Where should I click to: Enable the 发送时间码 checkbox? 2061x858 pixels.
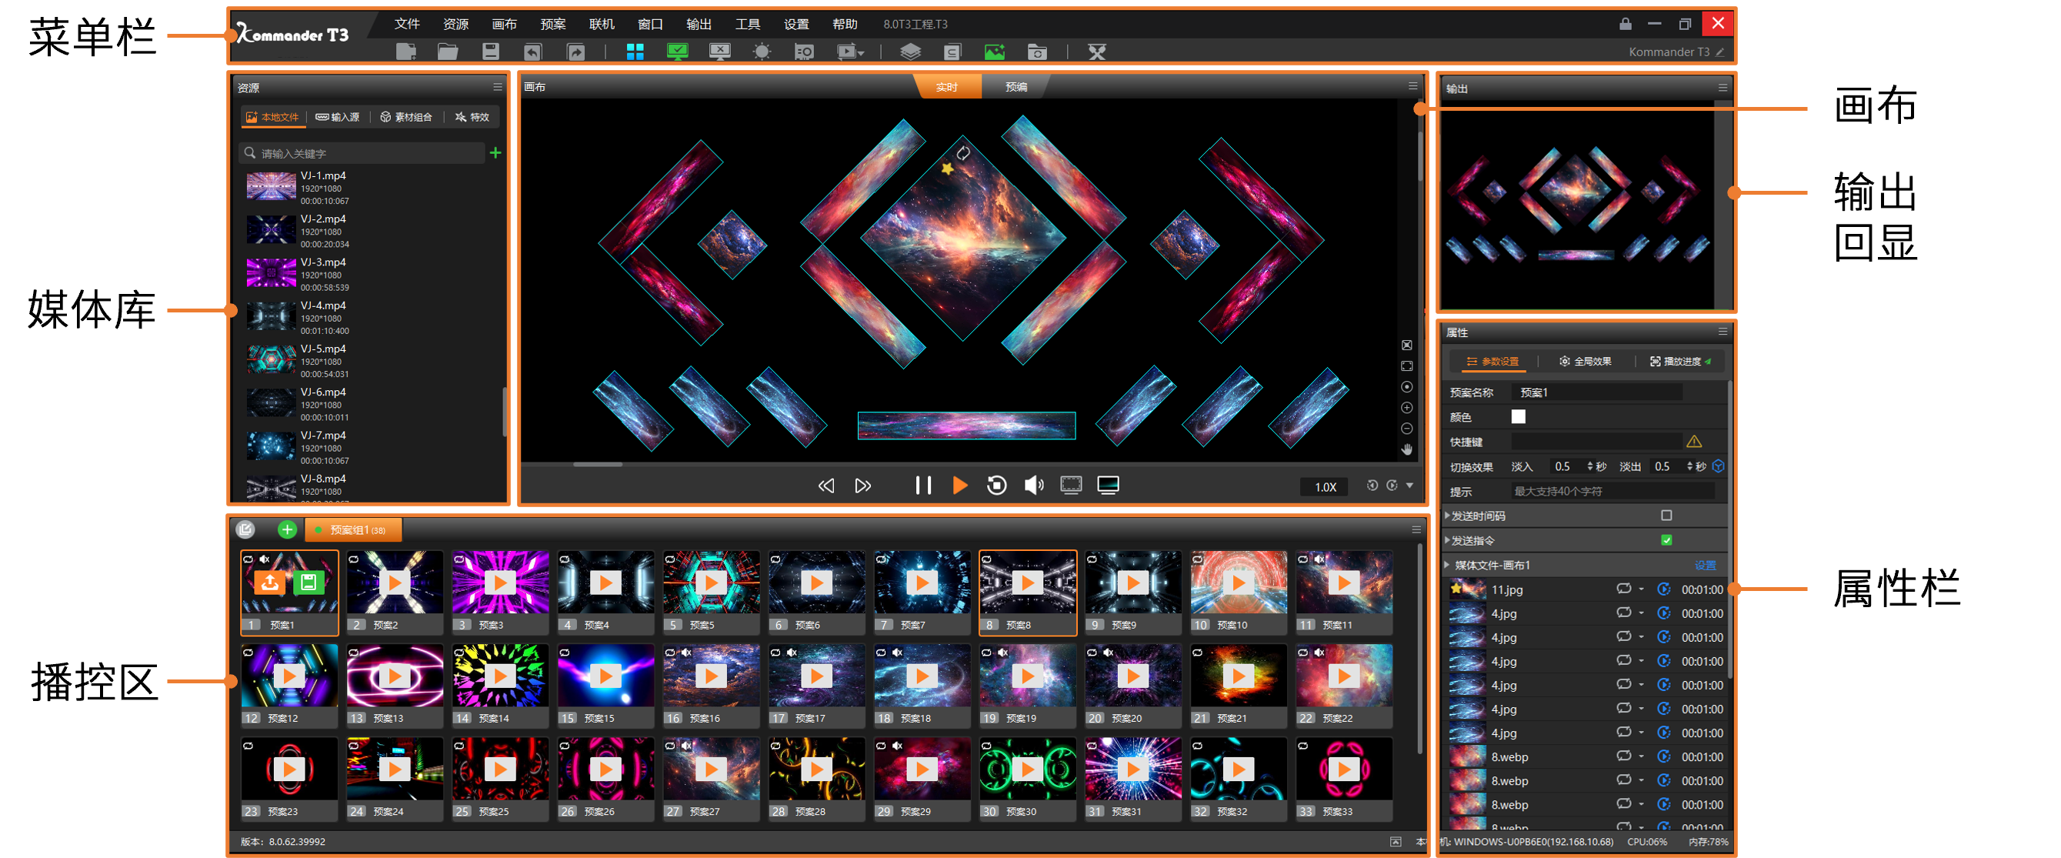pyautogui.click(x=1666, y=516)
